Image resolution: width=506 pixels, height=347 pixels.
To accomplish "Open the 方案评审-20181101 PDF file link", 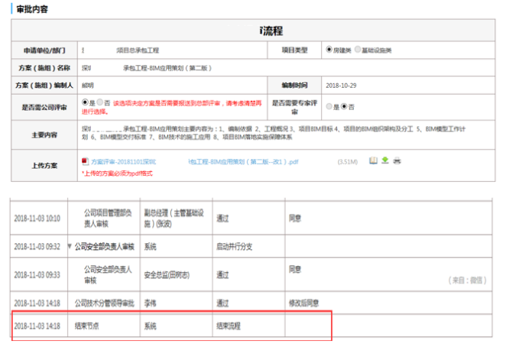I will [x=195, y=162].
